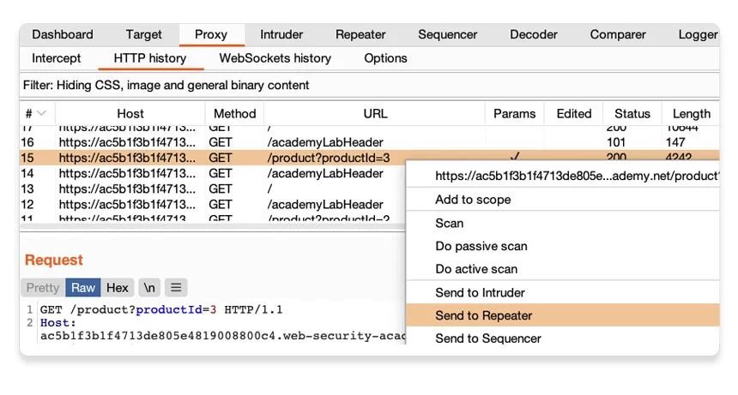This screenshot has width=738, height=395.
Task: Click the Host header in the request
Action: coord(57,323)
